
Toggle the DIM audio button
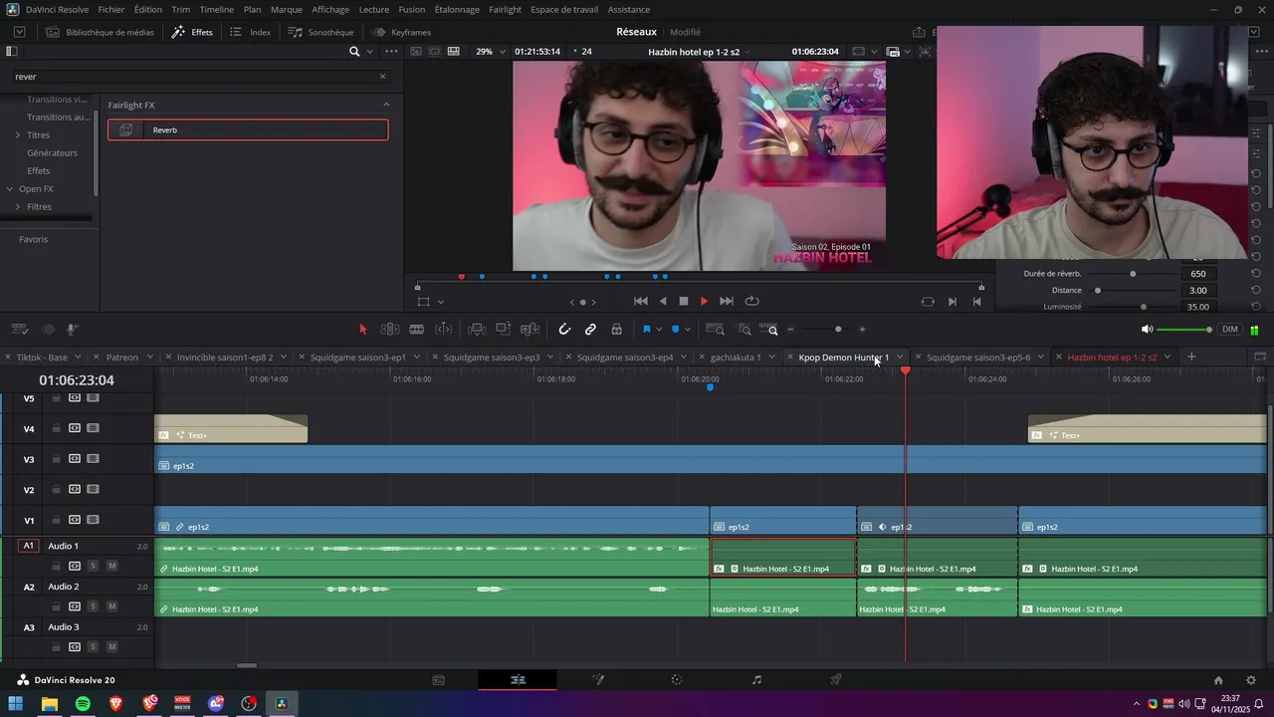1230,330
